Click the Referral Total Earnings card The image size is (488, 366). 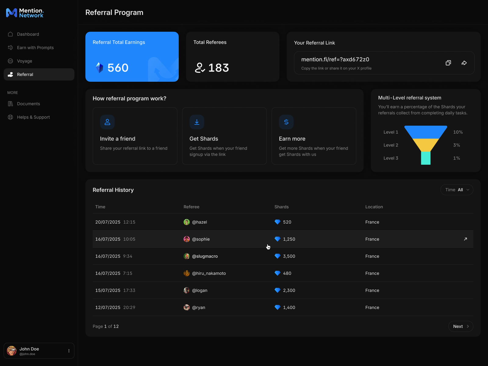(x=132, y=57)
